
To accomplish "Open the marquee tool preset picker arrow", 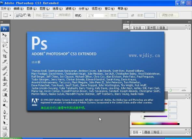I will pos(10,15).
